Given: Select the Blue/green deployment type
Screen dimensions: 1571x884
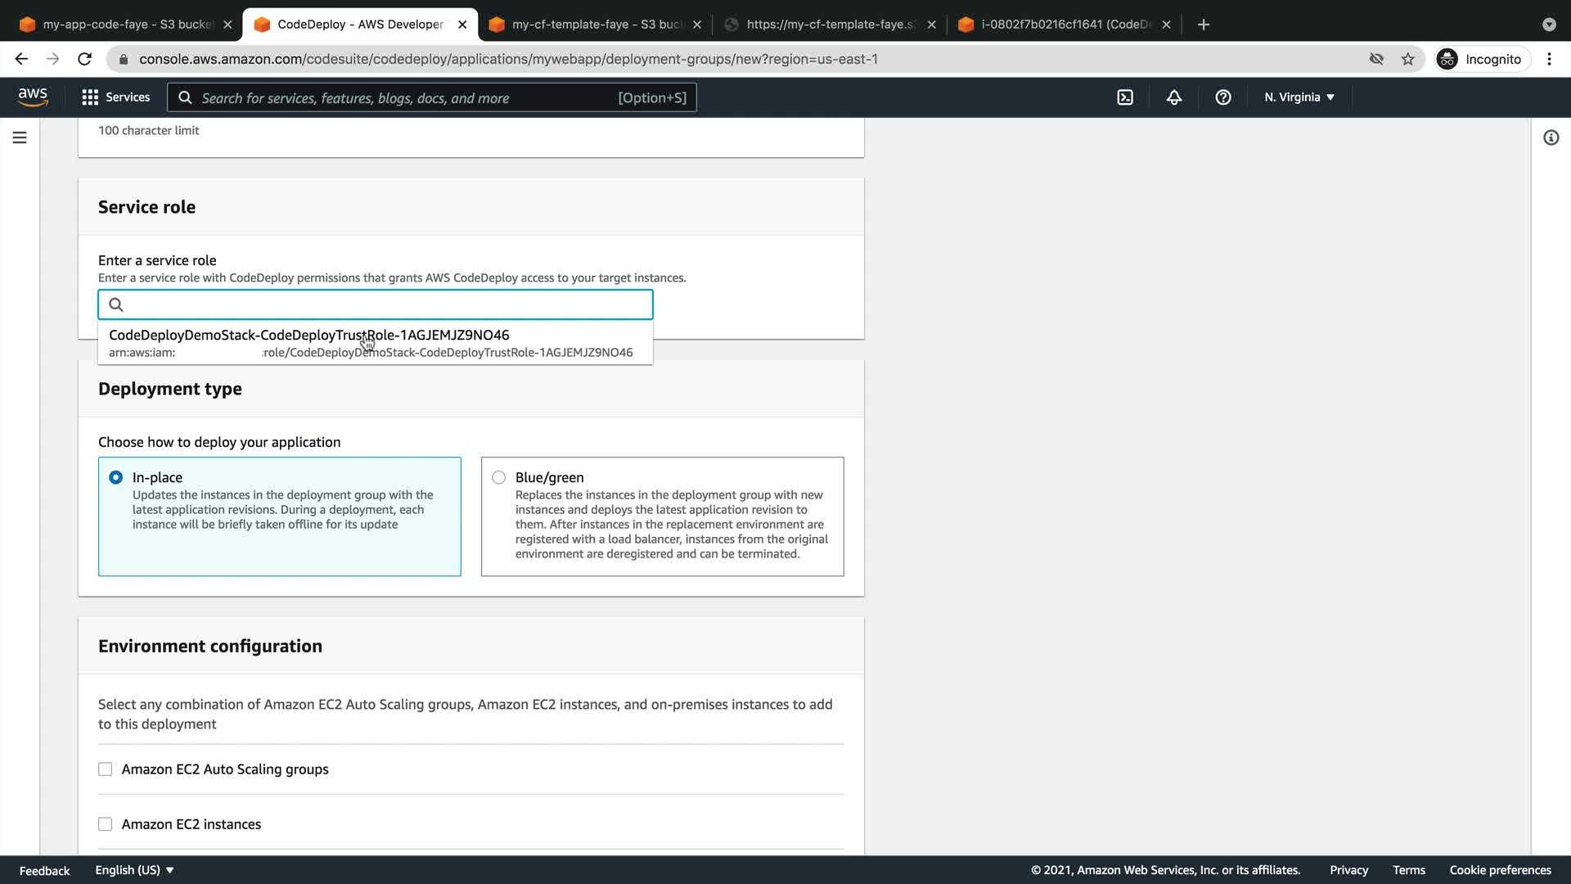Looking at the screenshot, I should point(499,477).
